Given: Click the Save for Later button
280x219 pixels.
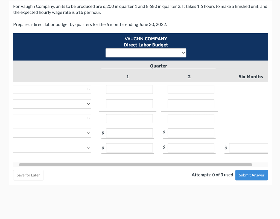Looking at the screenshot, I should pyautogui.click(x=28, y=175).
